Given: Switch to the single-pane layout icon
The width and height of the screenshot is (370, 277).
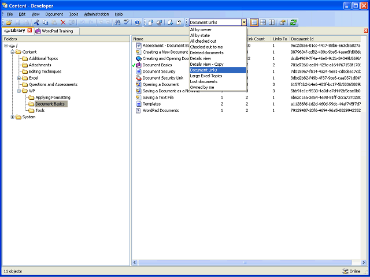Looking at the screenshot, I should pyautogui.click(x=254, y=23).
